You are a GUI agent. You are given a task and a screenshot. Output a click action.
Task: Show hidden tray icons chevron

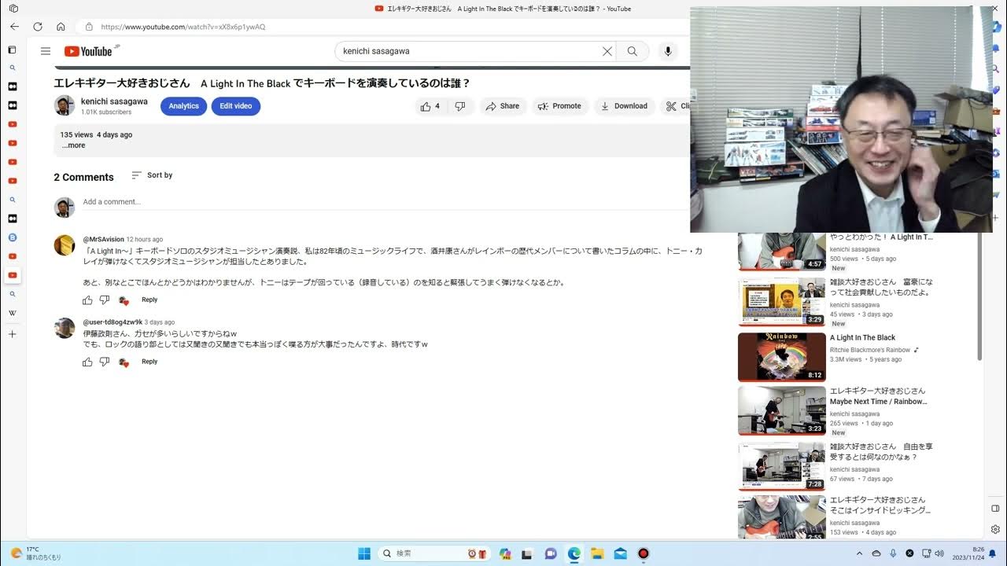[x=859, y=553]
